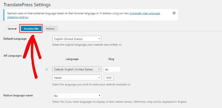Screen dimensions: 222x108
Task: Open the Default: English (United States) dropdown
Action: 77,69
